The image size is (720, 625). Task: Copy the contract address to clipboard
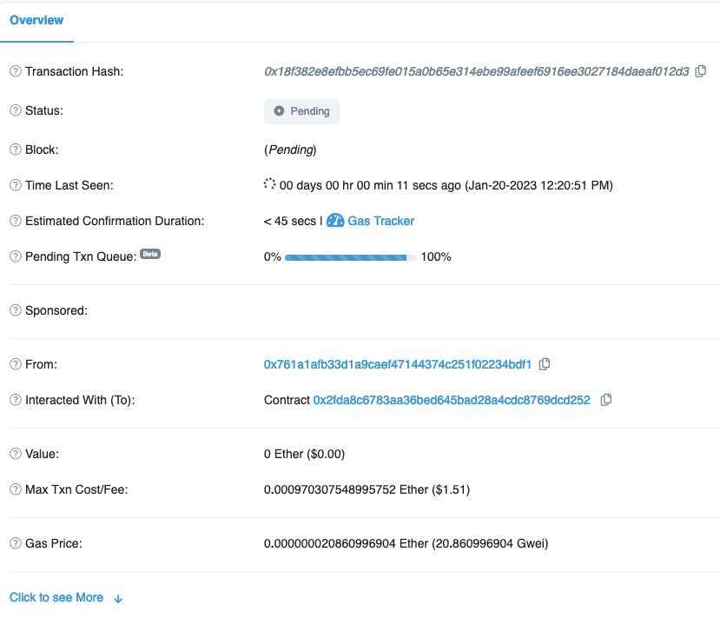pos(606,400)
